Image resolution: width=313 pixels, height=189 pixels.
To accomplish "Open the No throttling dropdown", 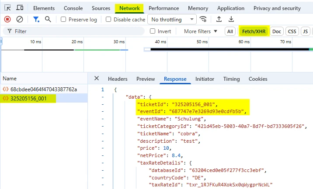I will pyautogui.click(x=172, y=20).
